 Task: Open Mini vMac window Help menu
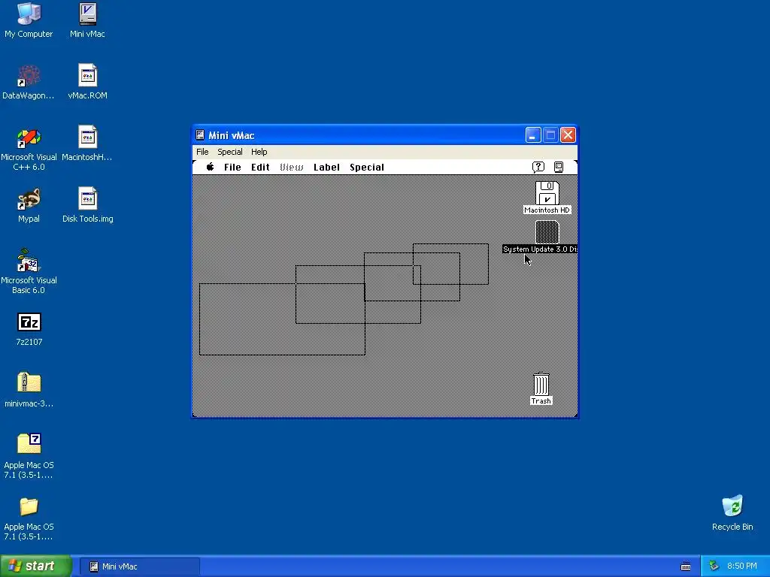click(x=259, y=152)
